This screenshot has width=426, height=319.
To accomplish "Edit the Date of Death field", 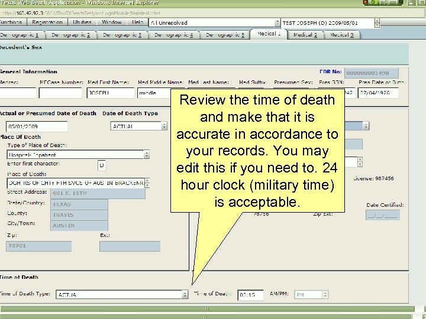I will click(37, 126).
